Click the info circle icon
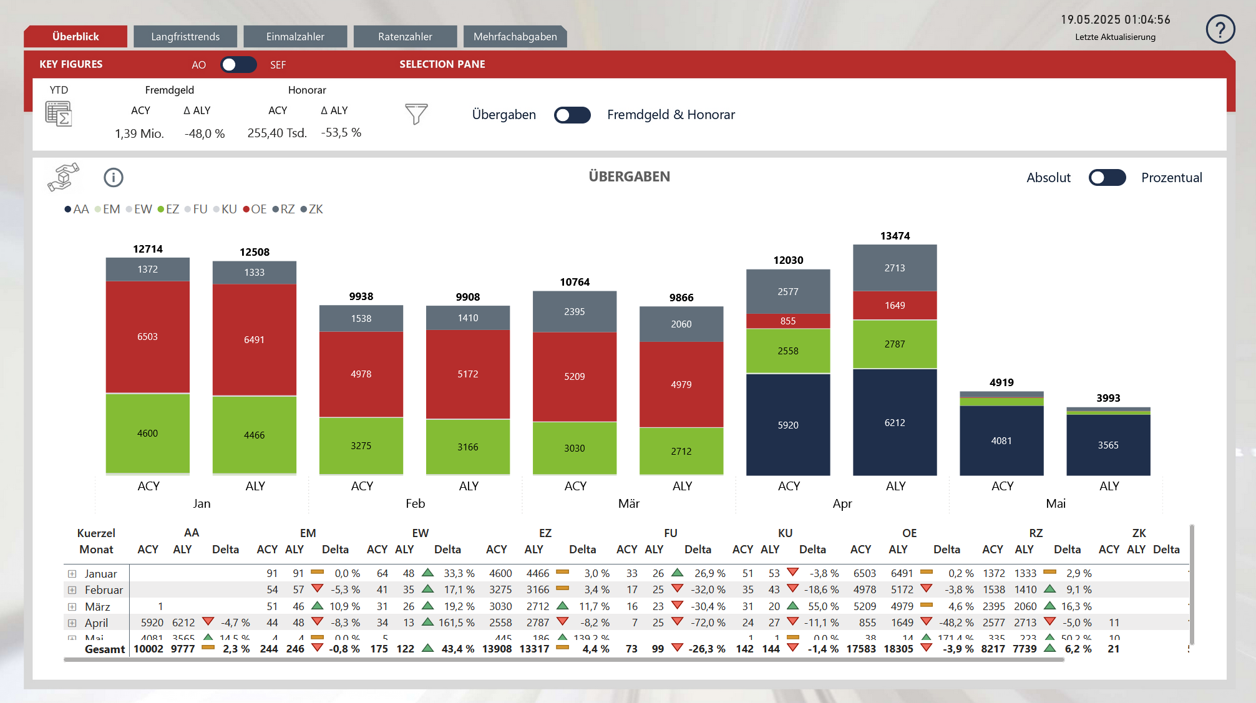The image size is (1256, 703). tap(114, 178)
